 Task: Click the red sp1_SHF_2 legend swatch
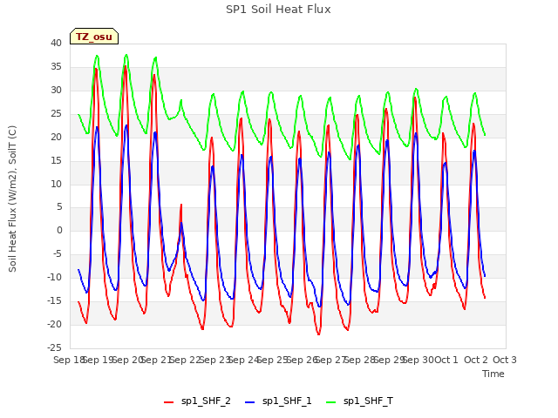(x=168, y=402)
